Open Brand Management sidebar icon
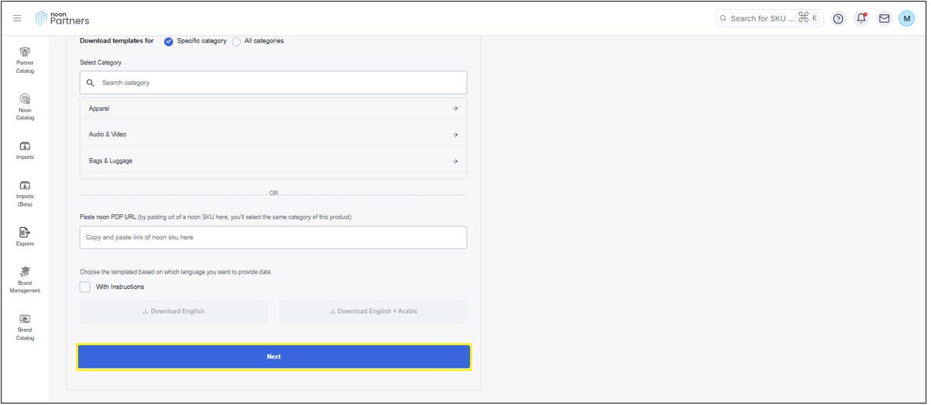 25,280
